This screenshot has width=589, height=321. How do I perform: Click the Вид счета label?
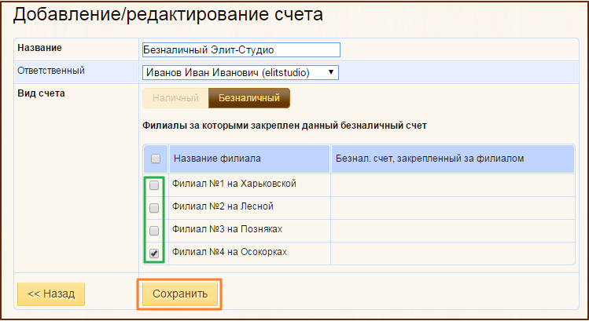tap(42, 93)
